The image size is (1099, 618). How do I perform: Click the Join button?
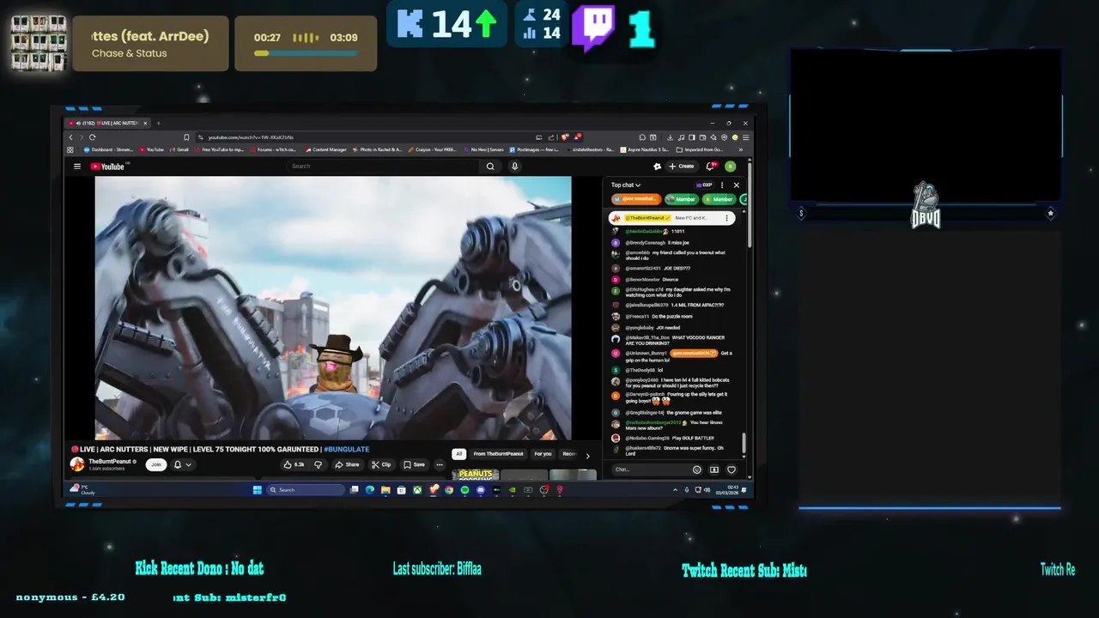(x=155, y=464)
